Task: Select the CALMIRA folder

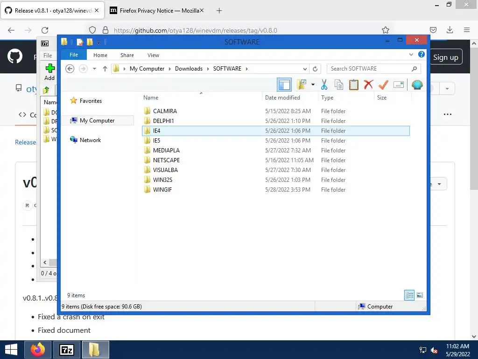Action: [x=276, y=111]
